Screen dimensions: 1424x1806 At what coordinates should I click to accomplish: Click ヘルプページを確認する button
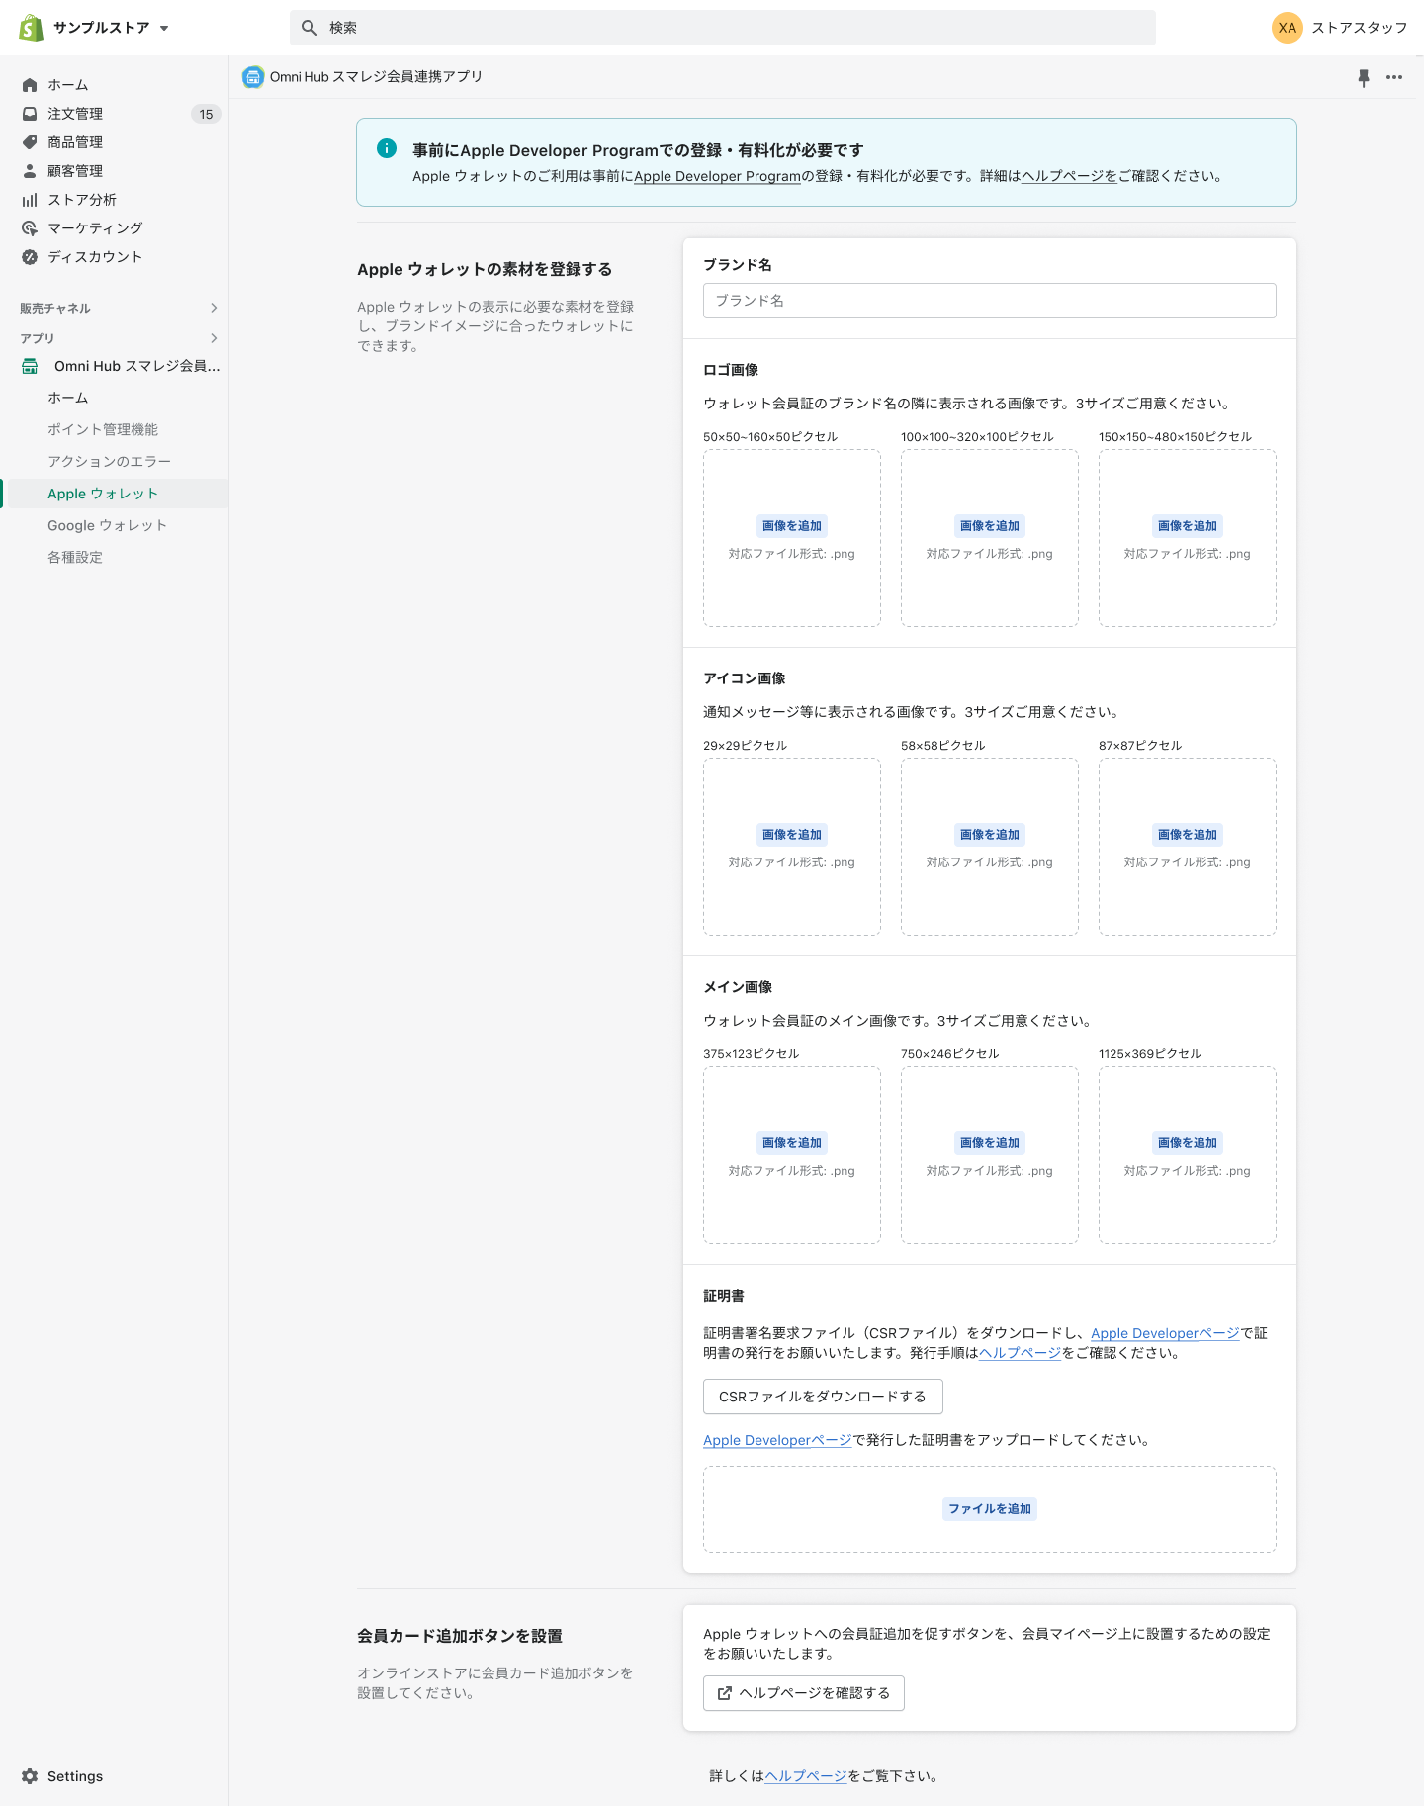(x=804, y=1693)
